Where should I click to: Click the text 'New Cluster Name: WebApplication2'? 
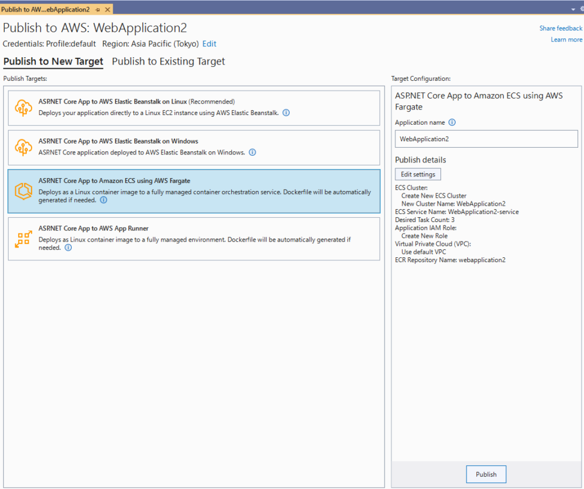coord(453,204)
